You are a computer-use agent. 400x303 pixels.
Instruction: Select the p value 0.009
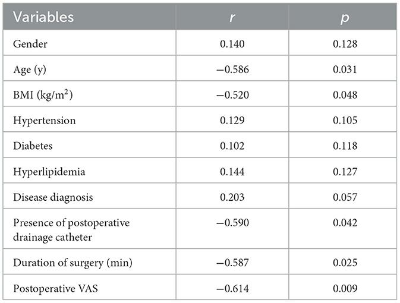pyautogui.click(x=345, y=286)
